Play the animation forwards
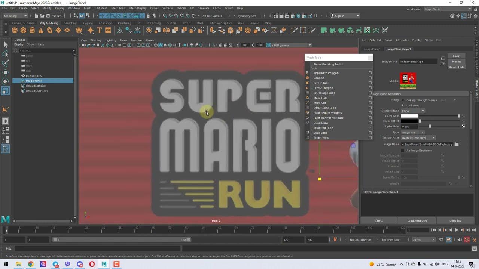 tap(456, 230)
